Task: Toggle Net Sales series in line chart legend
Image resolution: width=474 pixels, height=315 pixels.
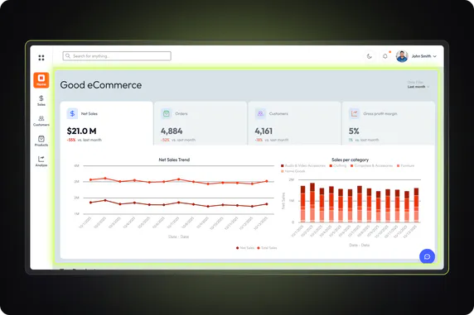Action: click(x=245, y=248)
